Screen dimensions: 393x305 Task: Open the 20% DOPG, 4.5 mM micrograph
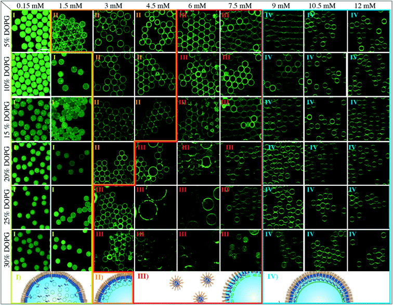coord(156,163)
